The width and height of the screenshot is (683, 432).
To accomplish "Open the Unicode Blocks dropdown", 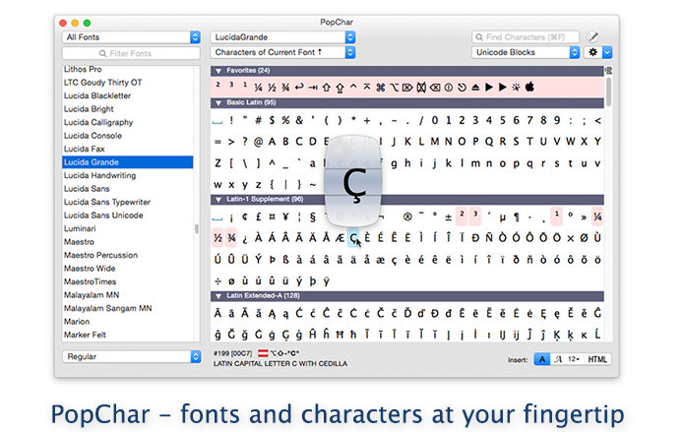I will [x=527, y=52].
